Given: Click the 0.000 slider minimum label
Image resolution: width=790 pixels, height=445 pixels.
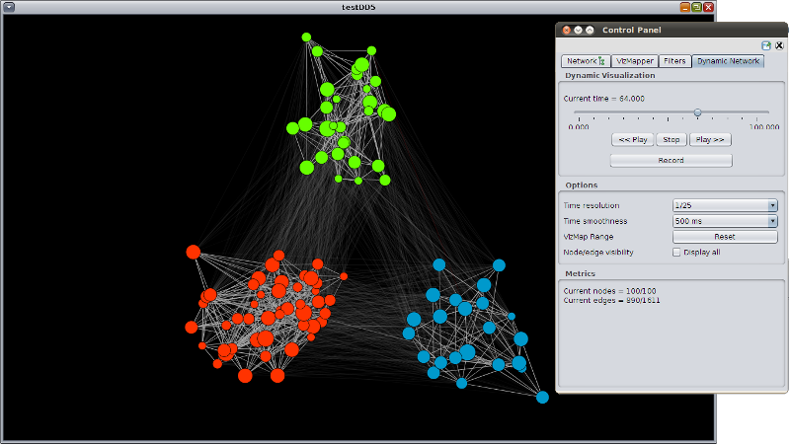Looking at the screenshot, I should (x=579, y=127).
